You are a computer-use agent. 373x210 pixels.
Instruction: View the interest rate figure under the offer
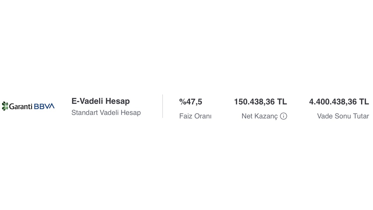[x=191, y=102]
